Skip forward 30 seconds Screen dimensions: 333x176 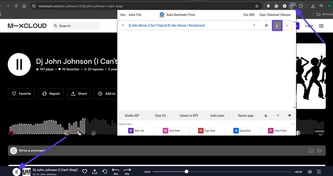[127, 172]
